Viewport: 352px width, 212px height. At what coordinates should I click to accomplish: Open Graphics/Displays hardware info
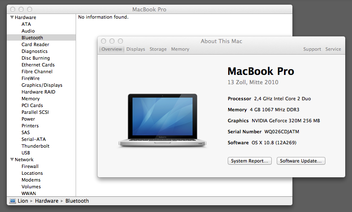click(x=42, y=85)
